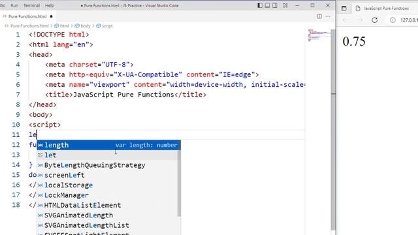Viewport: 418px width, 235px height.
Task: Click the unsaved dot on Pure Functions.html tab
Action: [x=51, y=16]
